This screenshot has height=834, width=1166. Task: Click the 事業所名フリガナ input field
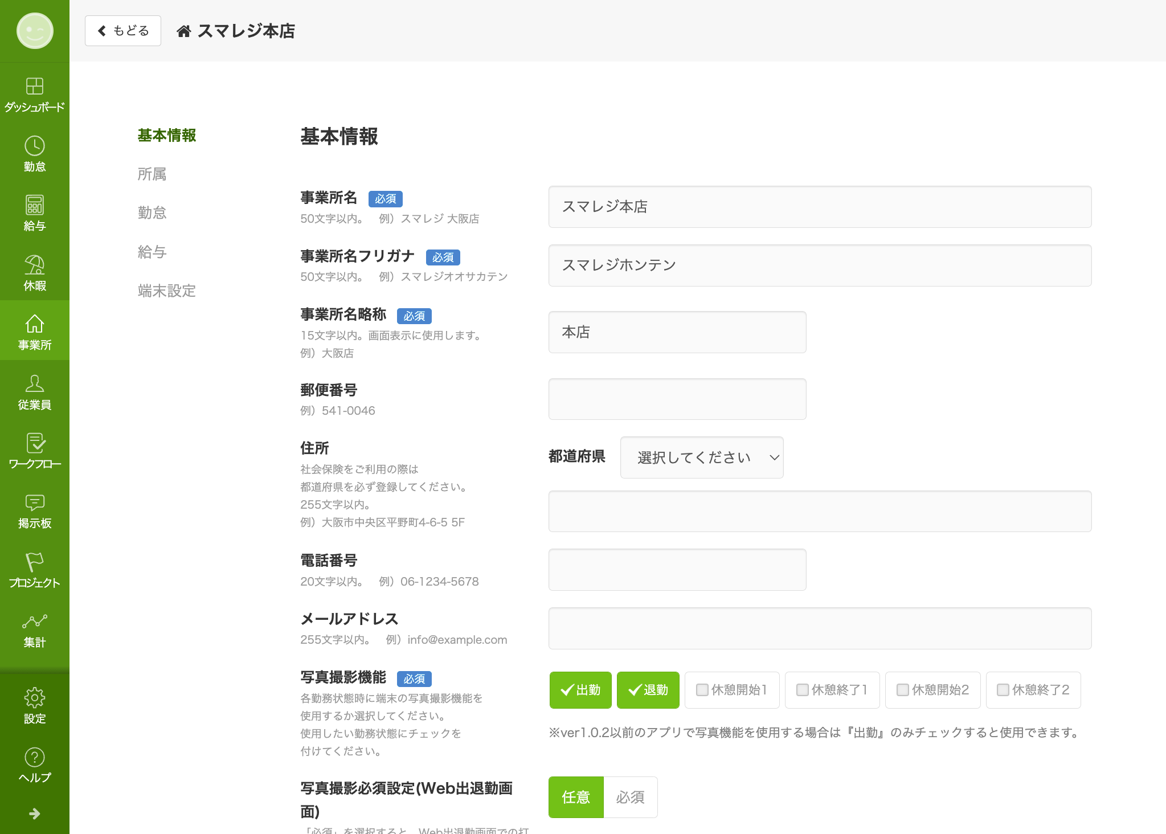coord(820,265)
